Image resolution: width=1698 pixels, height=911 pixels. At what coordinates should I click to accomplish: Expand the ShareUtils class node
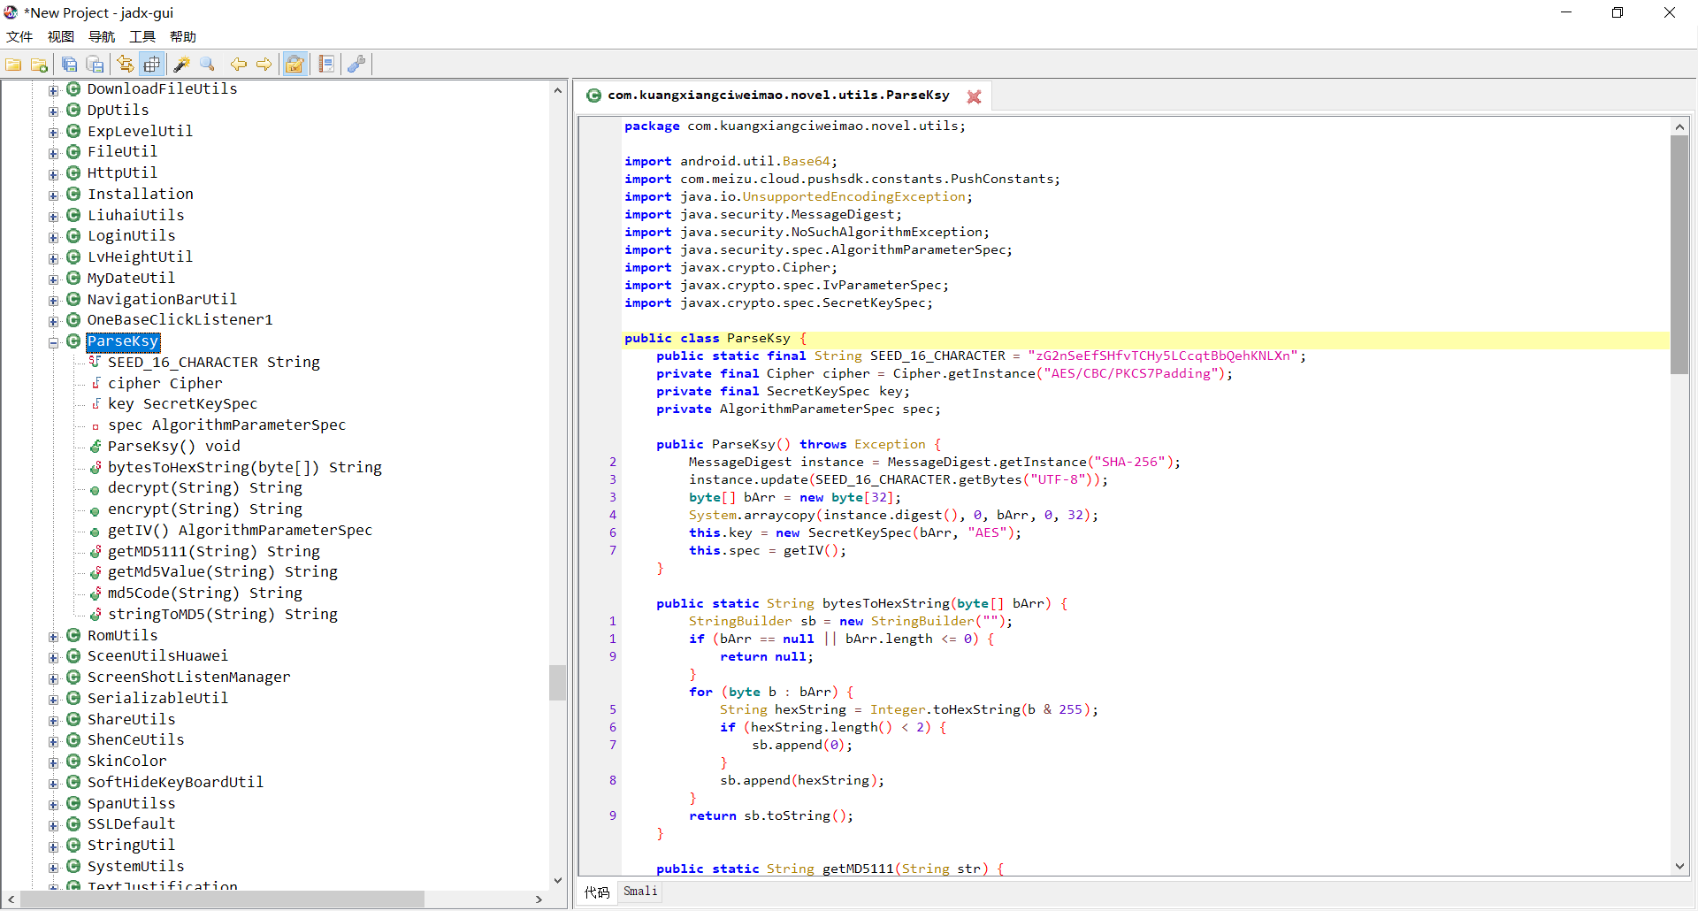coord(53,721)
